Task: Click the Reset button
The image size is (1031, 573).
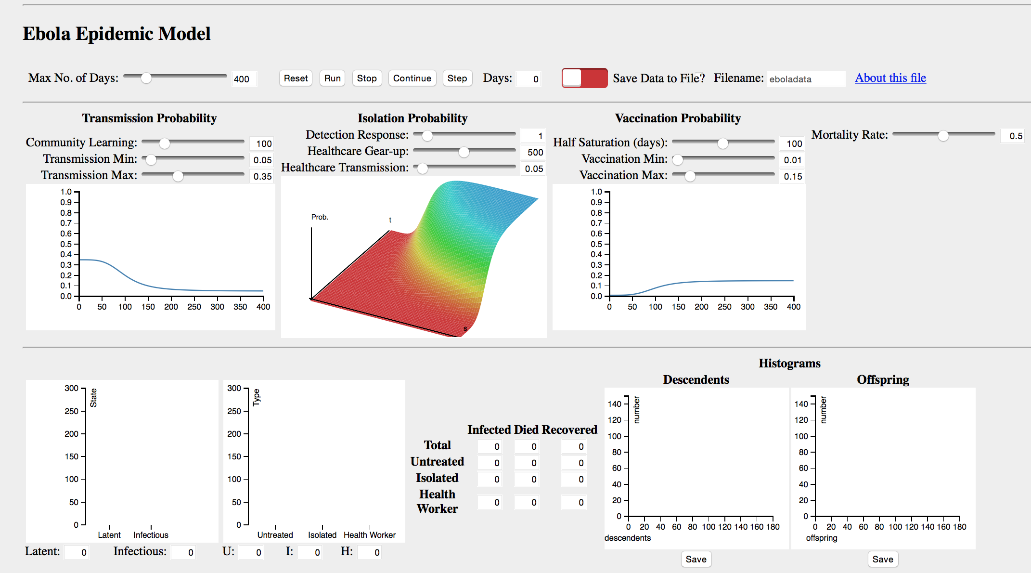Action: point(296,78)
